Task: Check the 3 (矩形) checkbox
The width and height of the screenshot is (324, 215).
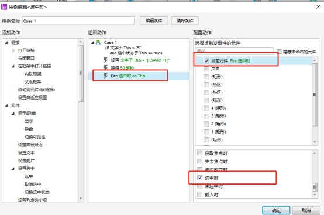Action: click(206, 116)
